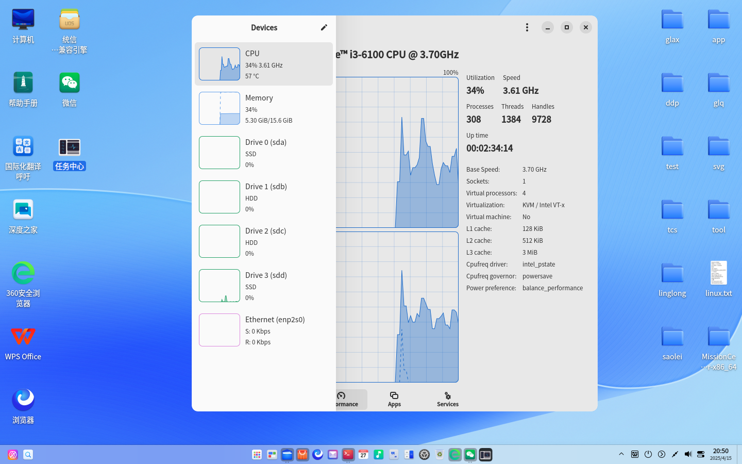This screenshot has height=464, width=742.
Task: Select Ethernet (enp2s0) device
Action: tap(264, 330)
